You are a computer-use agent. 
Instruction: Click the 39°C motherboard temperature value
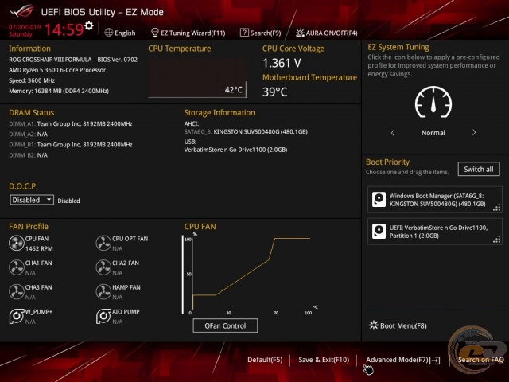[275, 92]
